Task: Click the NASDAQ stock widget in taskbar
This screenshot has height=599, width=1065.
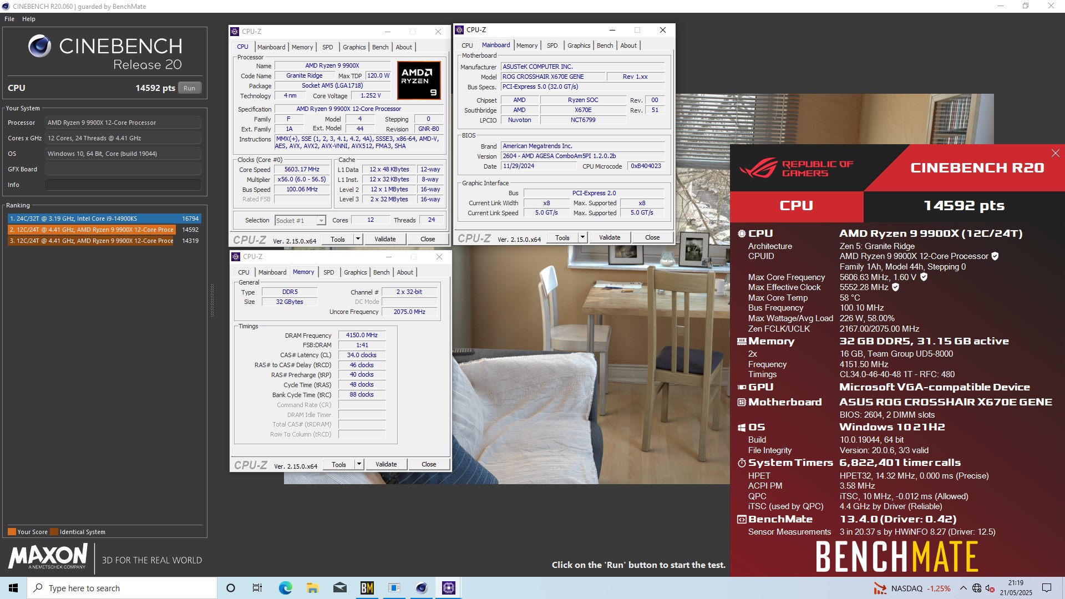Action: (x=912, y=588)
